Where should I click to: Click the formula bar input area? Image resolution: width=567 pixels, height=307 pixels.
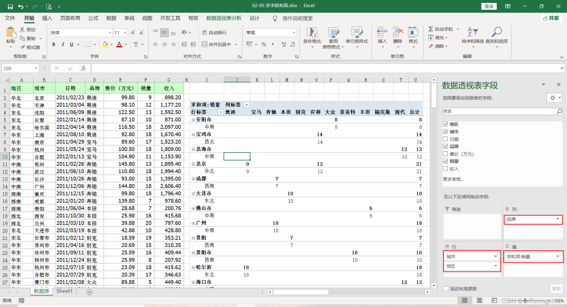click(325, 68)
